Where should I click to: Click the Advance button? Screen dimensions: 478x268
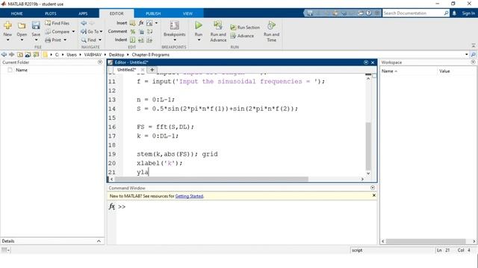click(242, 36)
